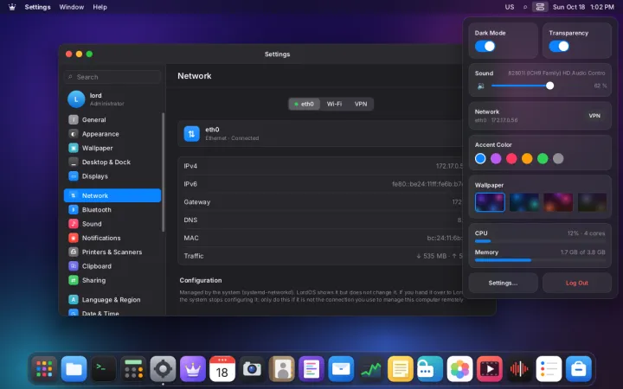Screen dimensions: 623x389
Task: Click the US input source indicator
Action: [510, 7]
